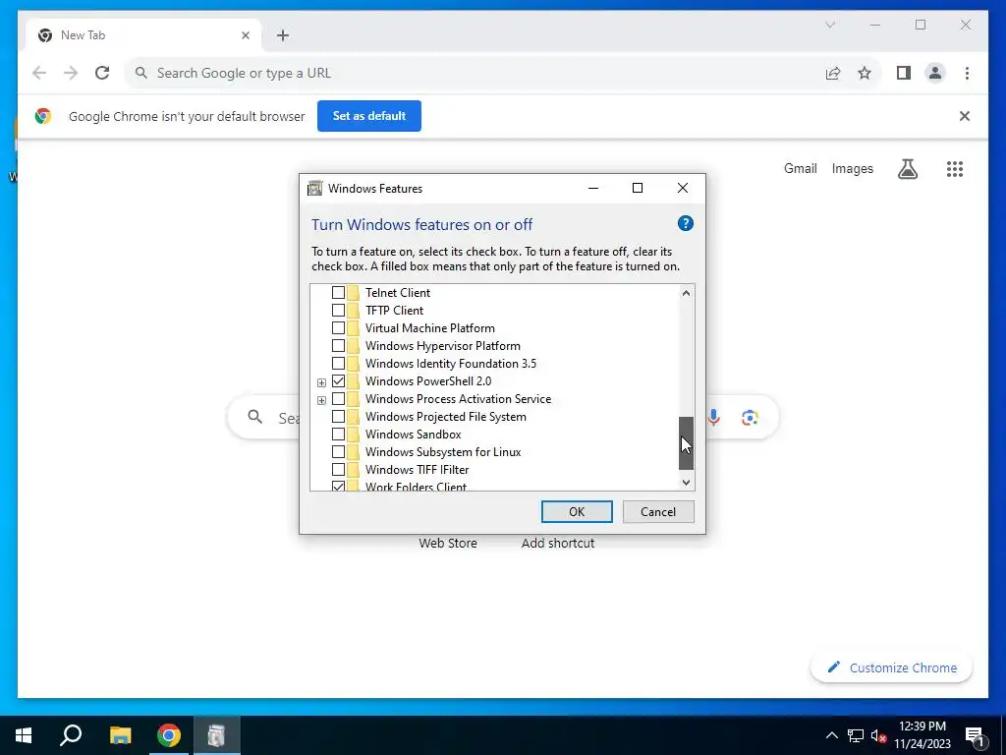Check Windows TIFF IFilter box

point(338,469)
